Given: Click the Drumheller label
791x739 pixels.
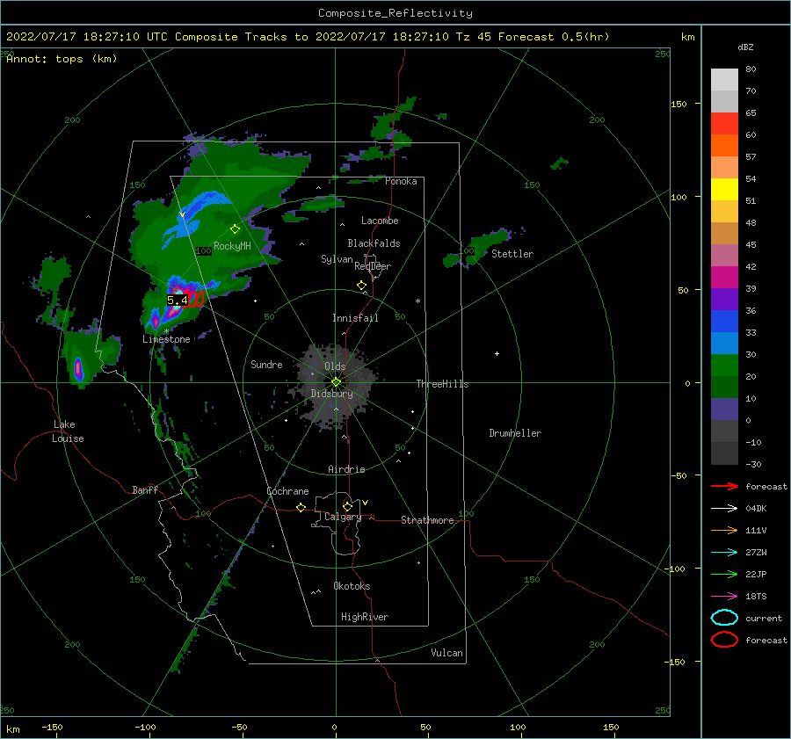Looking at the screenshot, I should coord(515,433).
